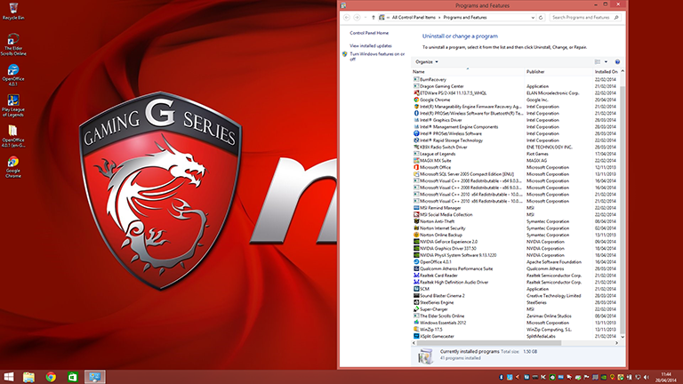
Task: Select the MSI Remind Manager row
Action: tap(515, 208)
